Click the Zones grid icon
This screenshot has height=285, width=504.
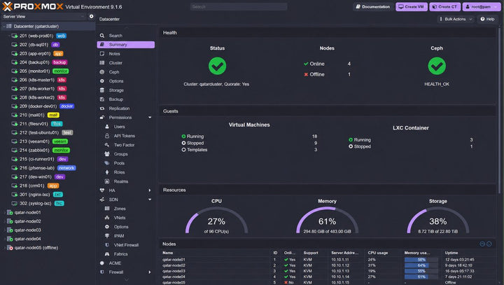click(107, 209)
